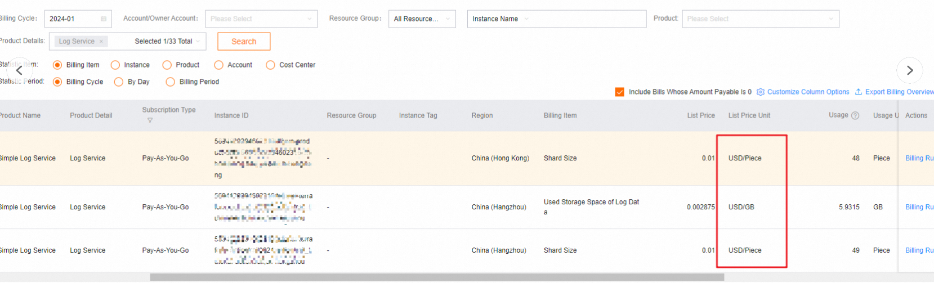The height and width of the screenshot is (283, 934).
Task: Select the Cost Center radio option
Action: point(270,65)
